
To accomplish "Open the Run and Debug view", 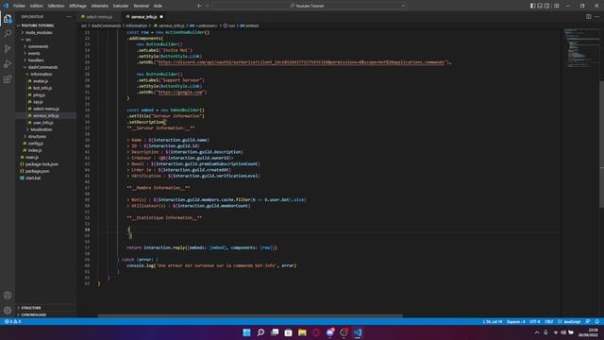I will tap(8, 64).
